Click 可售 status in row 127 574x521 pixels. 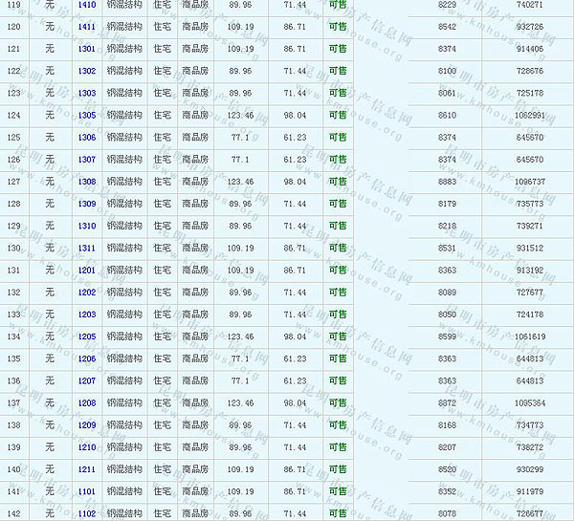click(338, 182)
